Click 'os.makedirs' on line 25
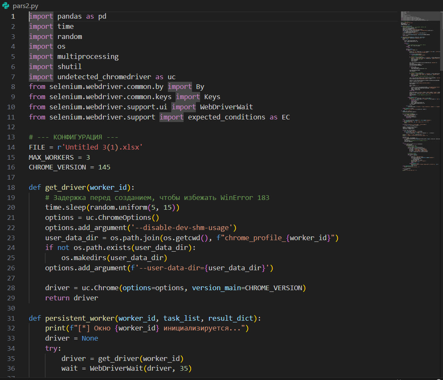443x380 pixels. pyautogui.click(x=84, y=258)
